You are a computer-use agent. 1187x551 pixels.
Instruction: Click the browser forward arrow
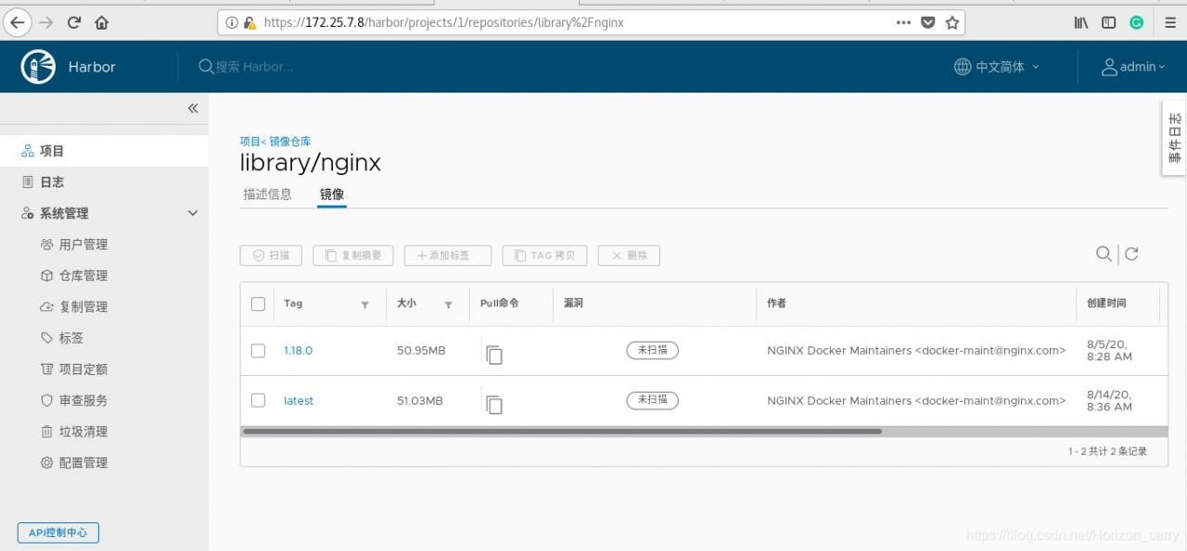point(46,22)
